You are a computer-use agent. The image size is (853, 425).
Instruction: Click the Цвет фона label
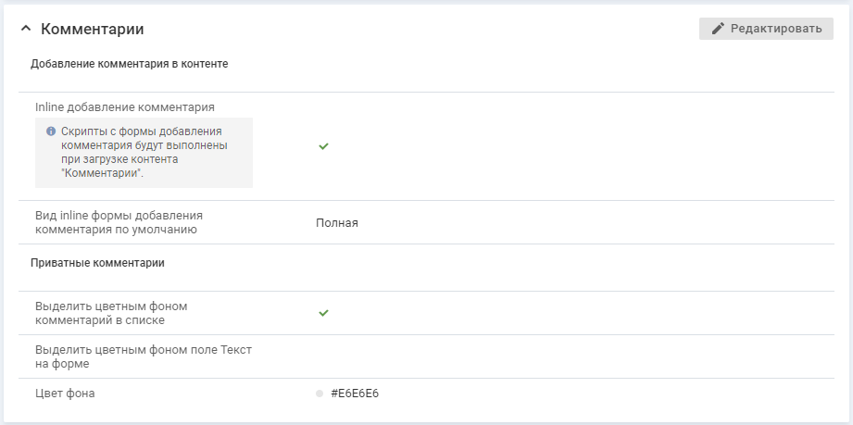[x=65, y=394]
